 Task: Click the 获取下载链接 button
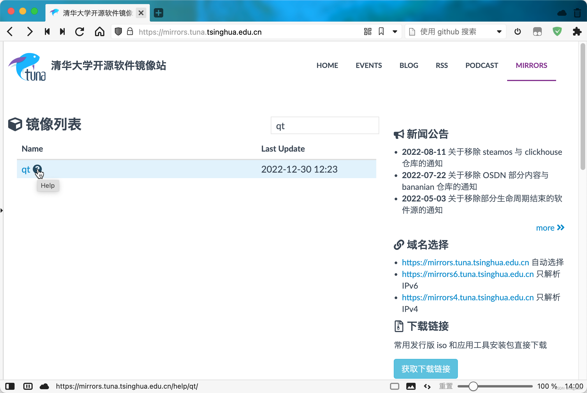coord(426,369)
